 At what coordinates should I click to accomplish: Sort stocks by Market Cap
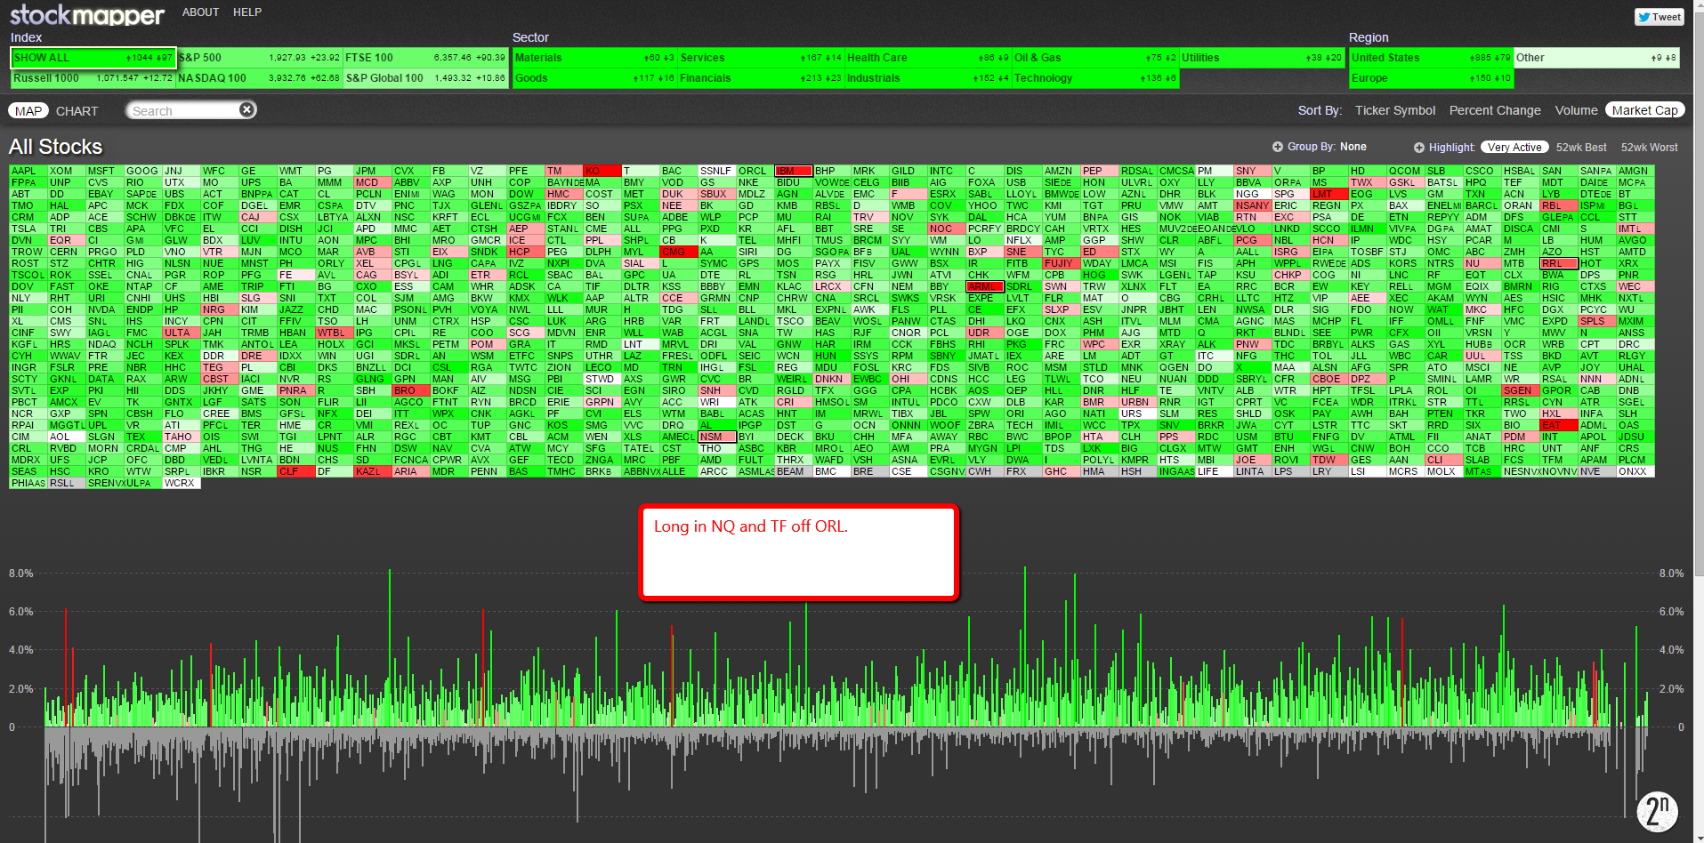[1645, 110]
